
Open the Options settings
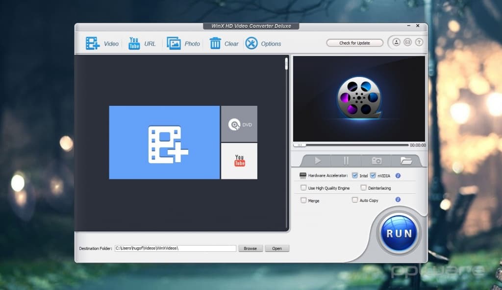coord(251,43)
